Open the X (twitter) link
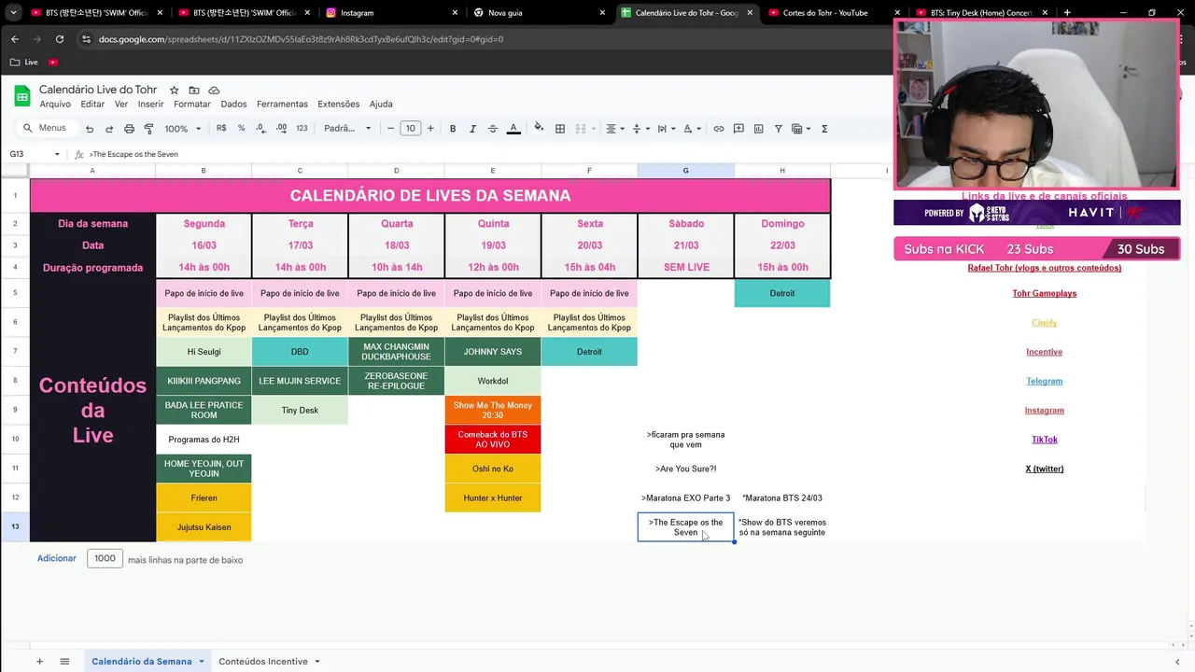The width and height of the screenshot is (1195, 672). click(1045, 469)
